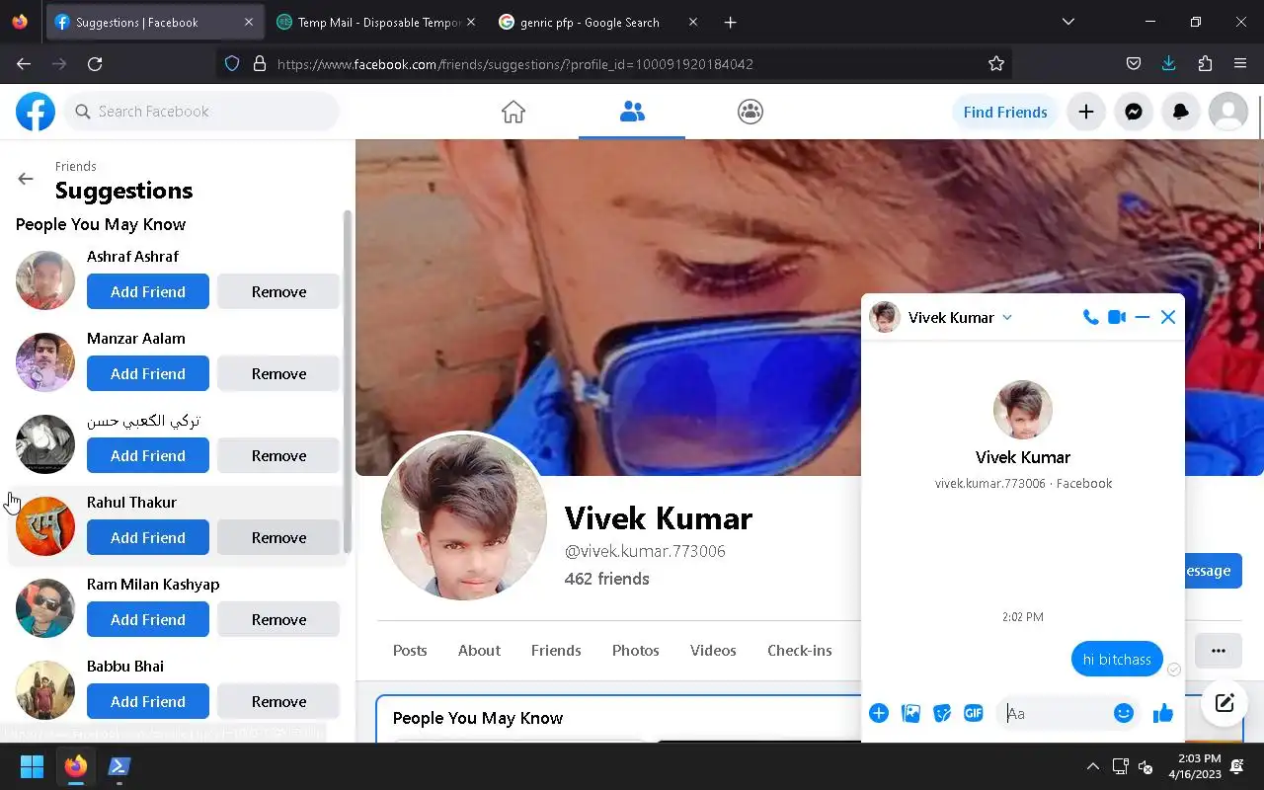The width and height of the screenshot is (1264, 790).
Task: Add Babbu Bhai as a friend
Action: click(x=148, y=701)
